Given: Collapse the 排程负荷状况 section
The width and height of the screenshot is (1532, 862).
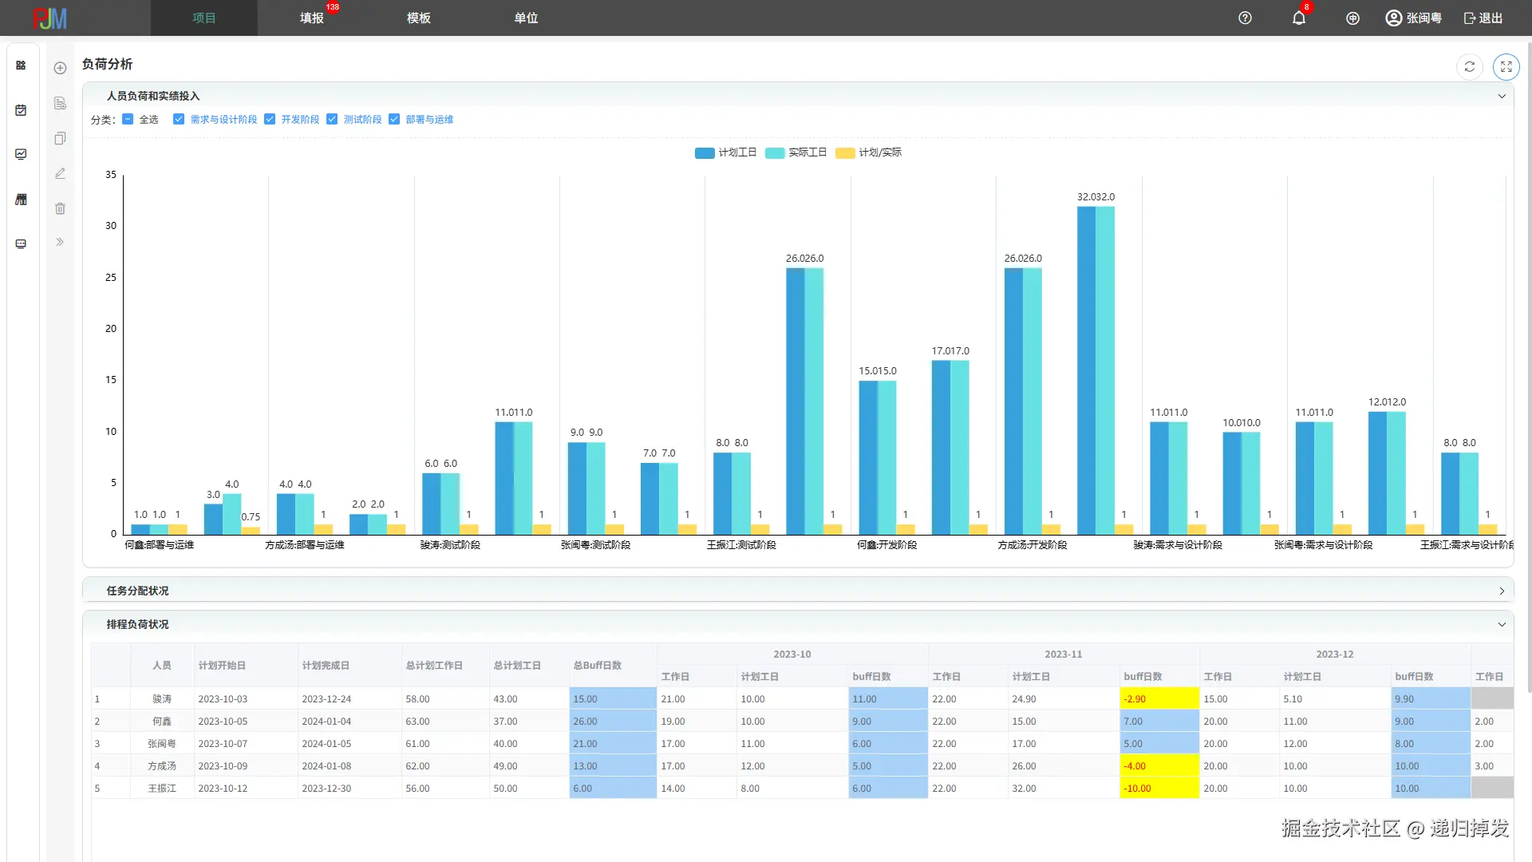Looking at the screenshot, I should pos(1501,625).
